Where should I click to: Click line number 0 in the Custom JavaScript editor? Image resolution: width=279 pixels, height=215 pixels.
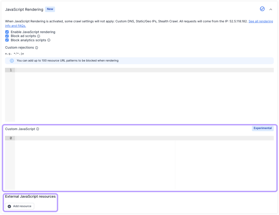(10, 138)
